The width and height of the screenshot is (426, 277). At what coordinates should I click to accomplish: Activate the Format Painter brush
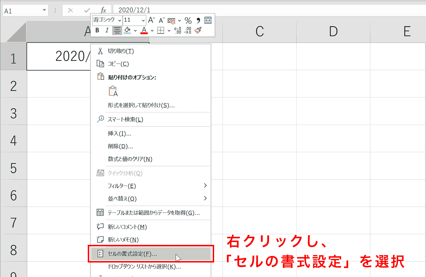[198, 30]
